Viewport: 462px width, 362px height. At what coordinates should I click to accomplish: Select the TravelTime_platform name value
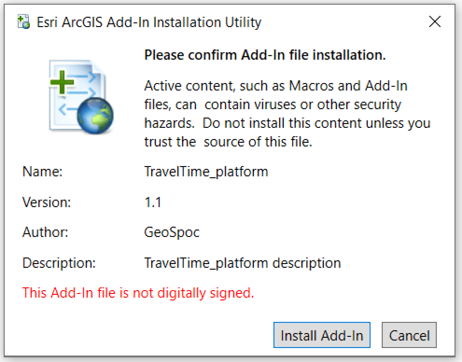207,172
